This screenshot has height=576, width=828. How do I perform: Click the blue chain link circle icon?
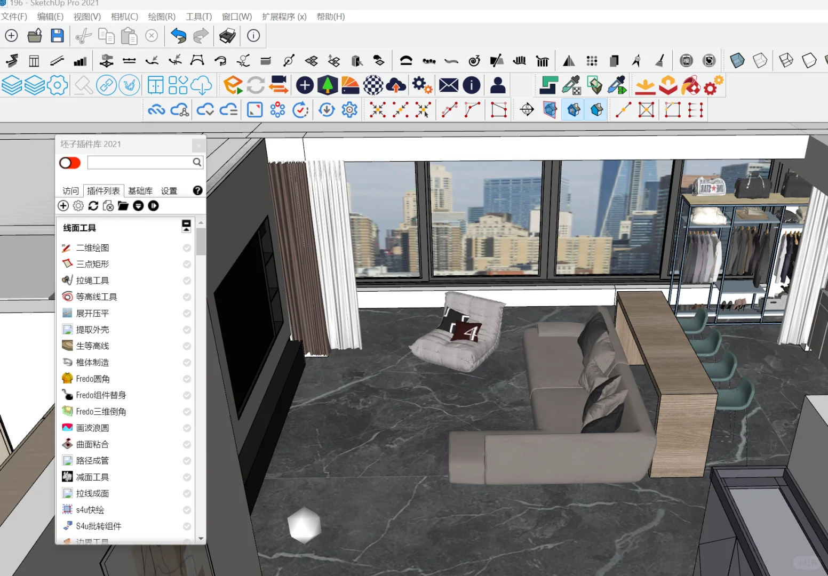click(x=107, y=85)
